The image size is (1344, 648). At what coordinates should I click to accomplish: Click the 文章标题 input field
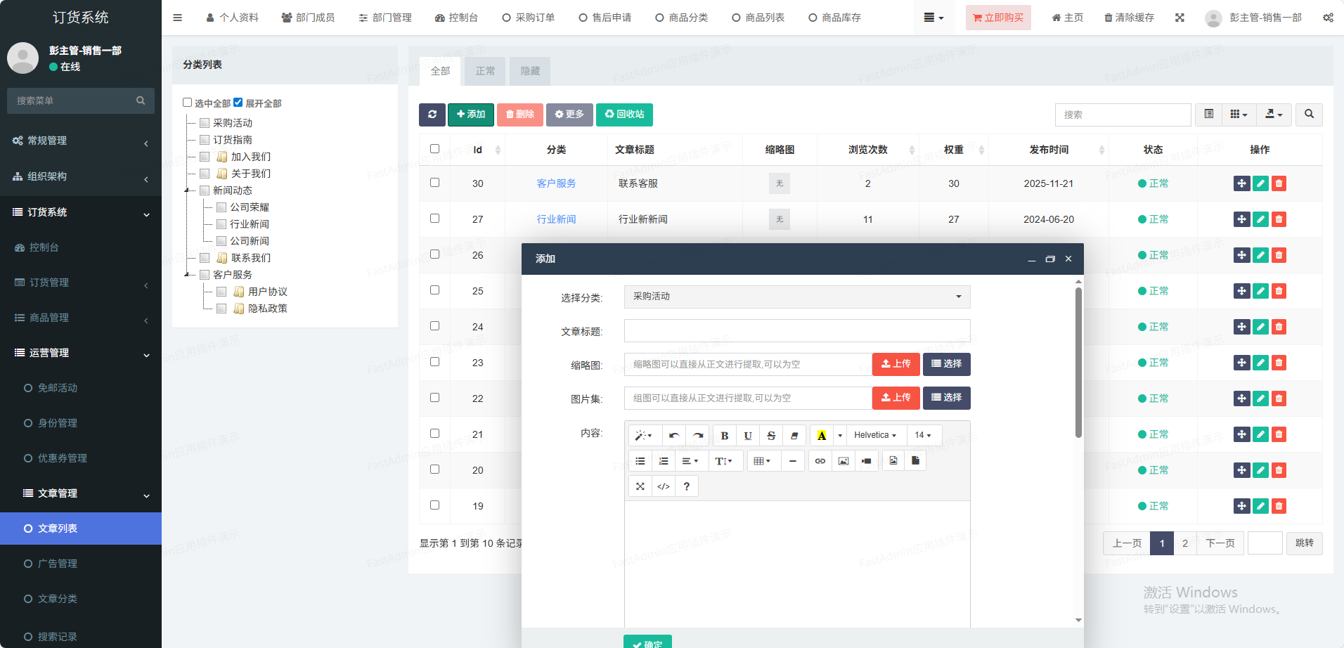[x=796, y=331]
